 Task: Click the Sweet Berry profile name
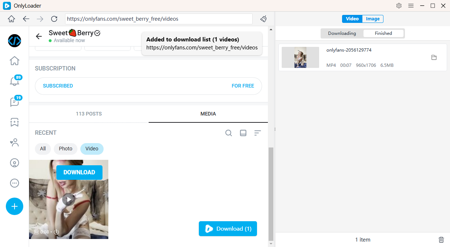click(75, 33)
